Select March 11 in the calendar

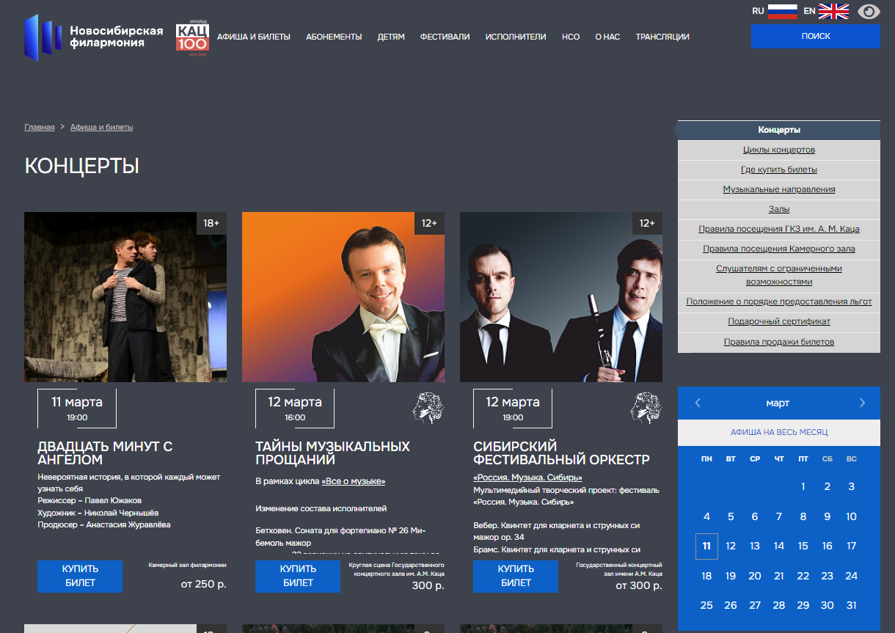[x=706, y=546]
